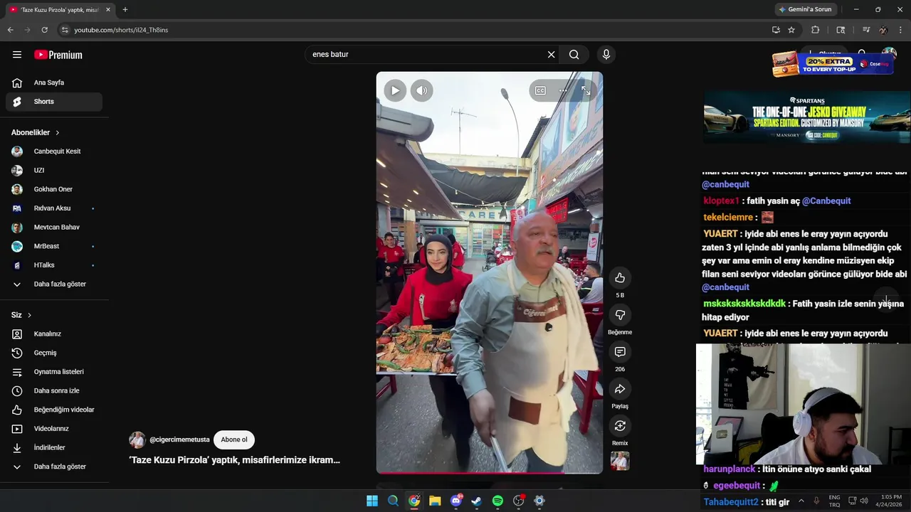The image size is (911, 512).
Task: Open Mevtcan Bahav subscription channel
Action: pyautogui.click(x=54, y=228)
